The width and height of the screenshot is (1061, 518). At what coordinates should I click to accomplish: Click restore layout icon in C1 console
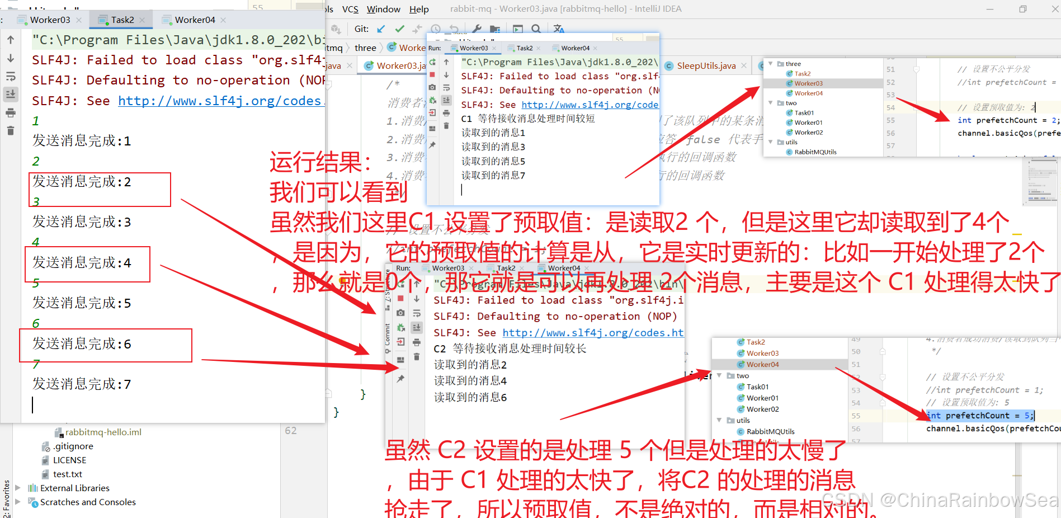[432, 129]
